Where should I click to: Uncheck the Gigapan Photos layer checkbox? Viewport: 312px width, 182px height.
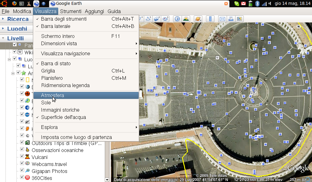(22, 170)
